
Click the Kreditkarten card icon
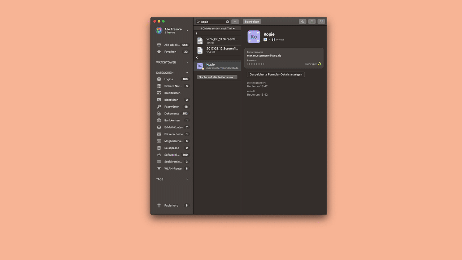pos(159,93)
